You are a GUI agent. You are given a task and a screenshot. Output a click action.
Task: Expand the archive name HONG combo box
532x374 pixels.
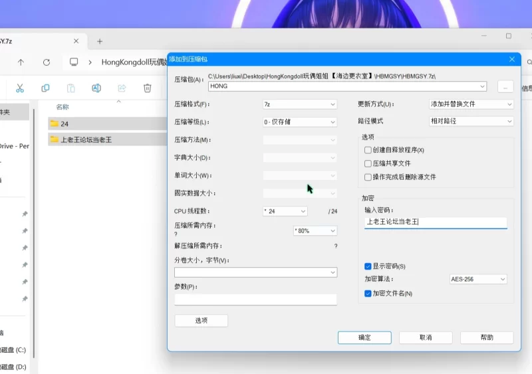(482, 86)
